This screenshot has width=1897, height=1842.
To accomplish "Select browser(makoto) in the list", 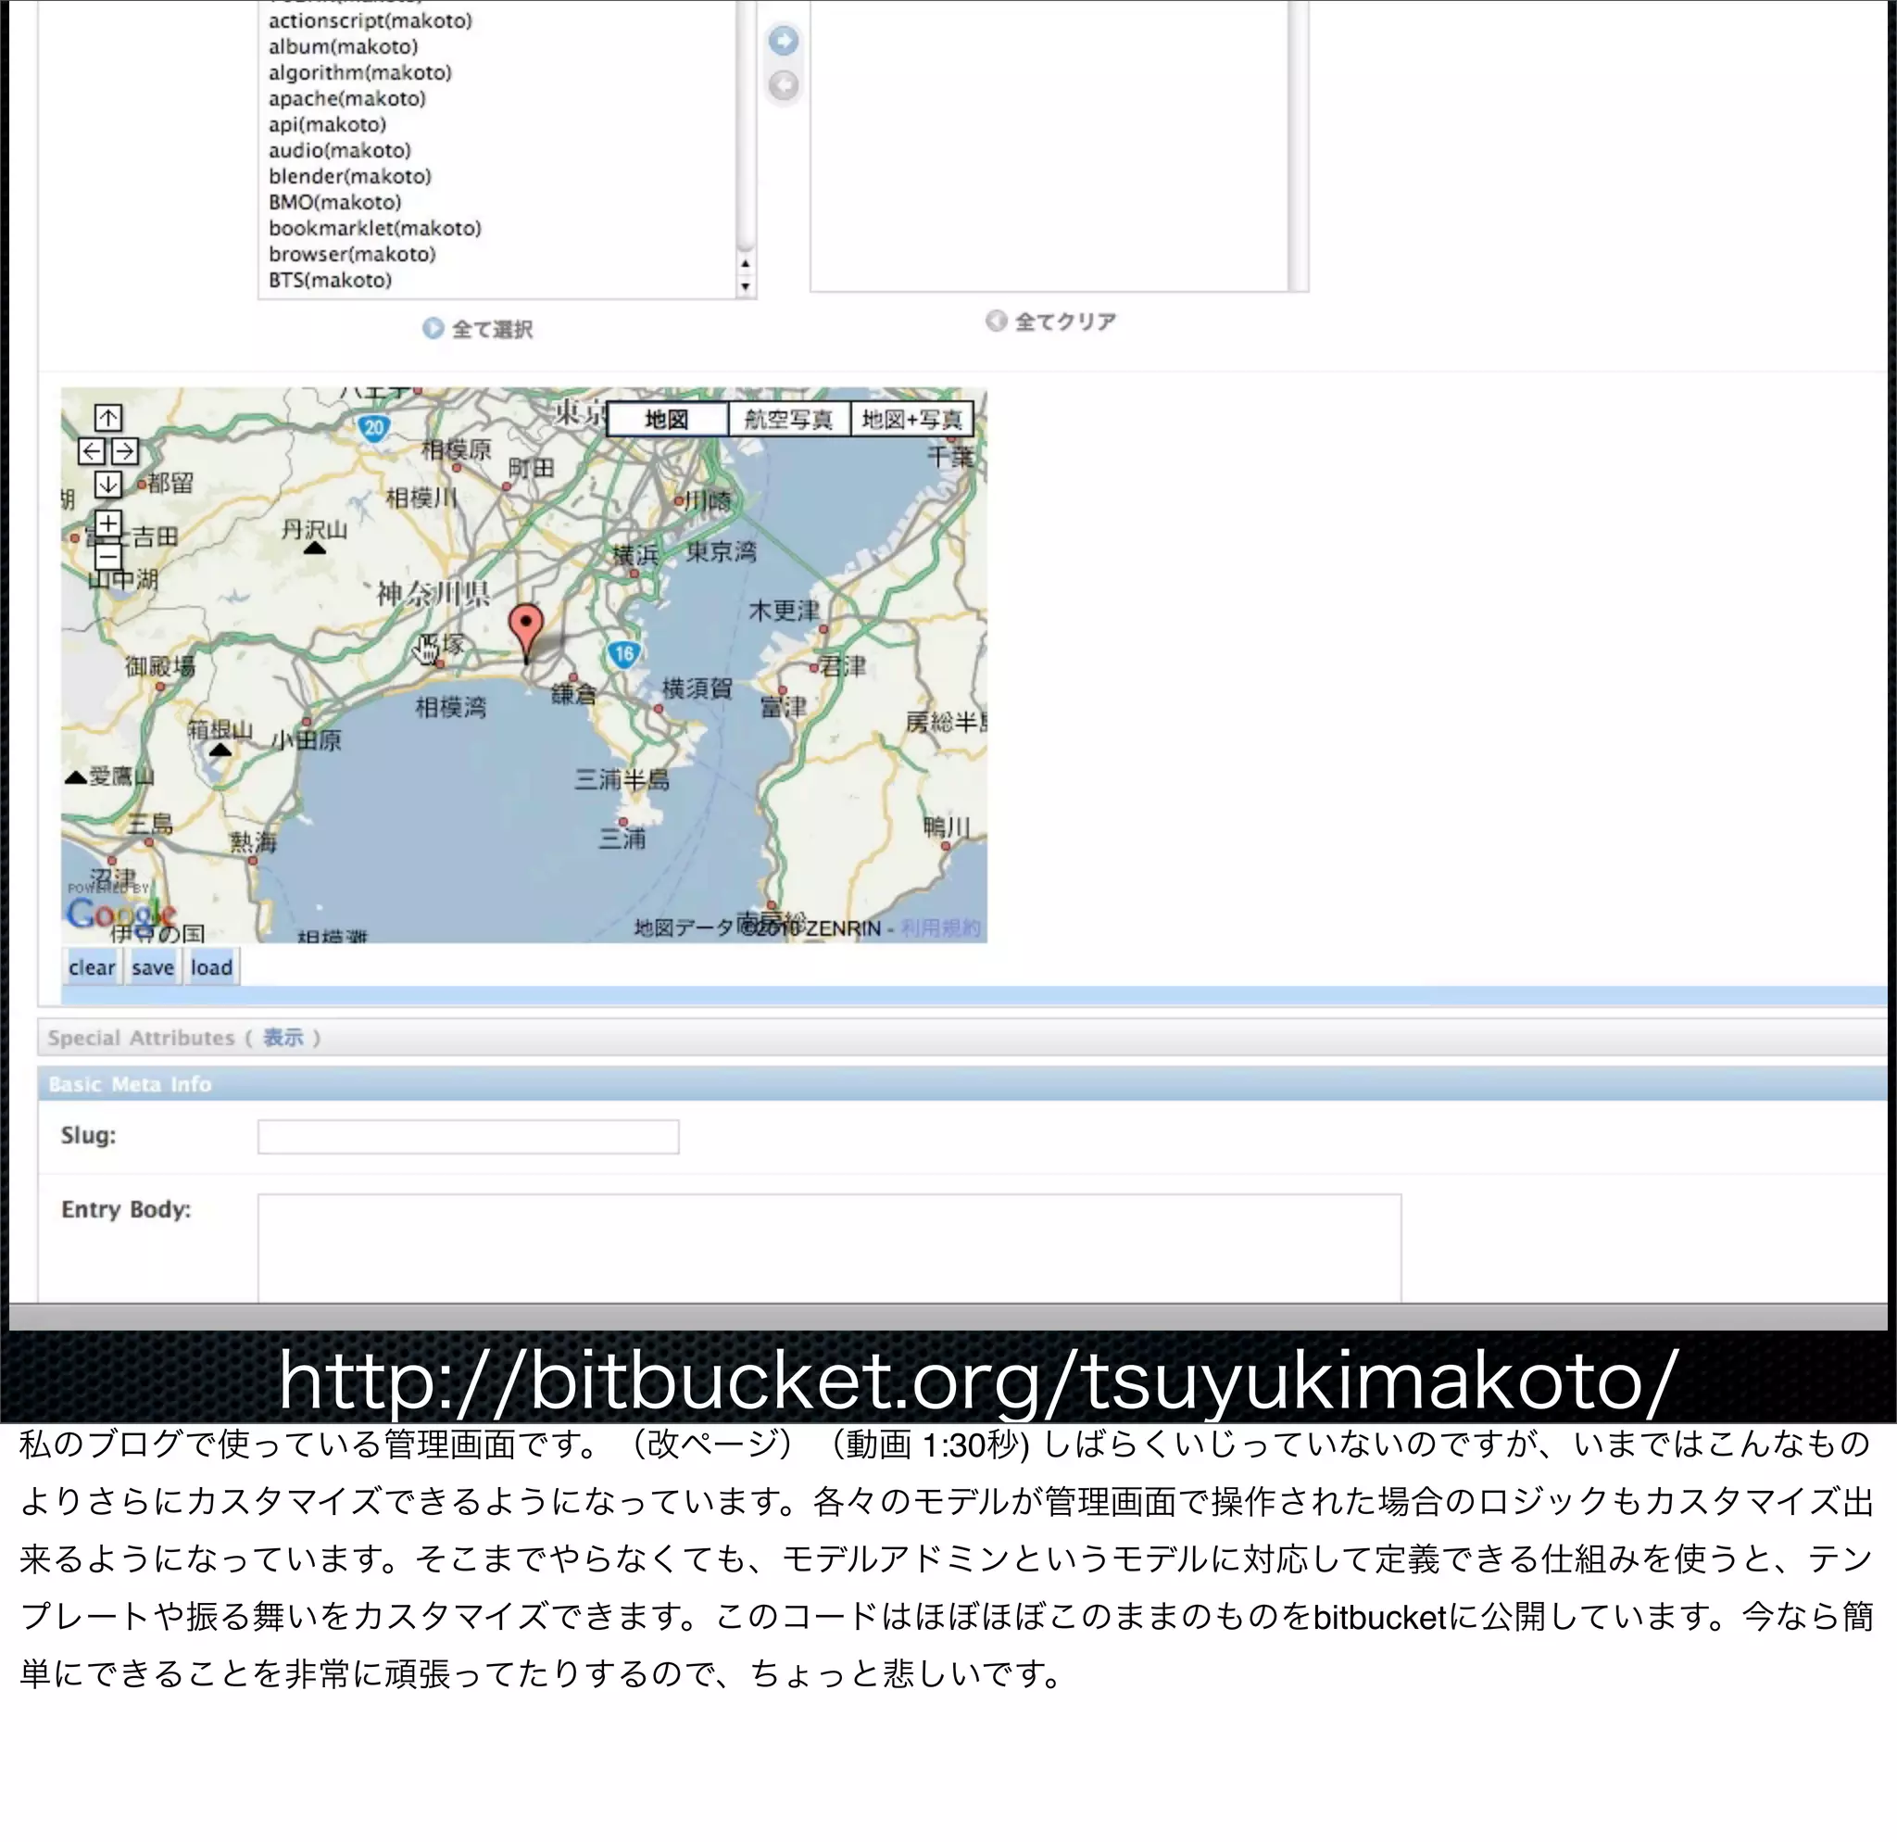I will (x=352, y=255).
